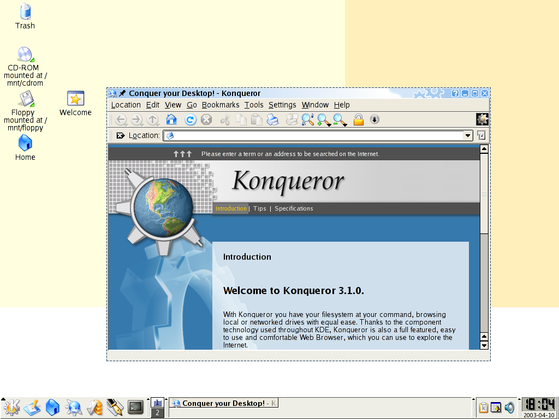This screenshot has width=559, height=419.
Task: Click the KGet download arrow icon
Action: (374, 119)
